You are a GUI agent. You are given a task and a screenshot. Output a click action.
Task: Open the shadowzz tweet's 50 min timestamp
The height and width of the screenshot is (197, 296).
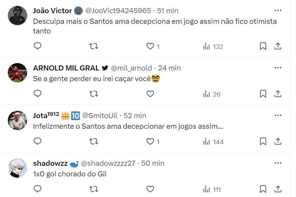coord(153,163)
